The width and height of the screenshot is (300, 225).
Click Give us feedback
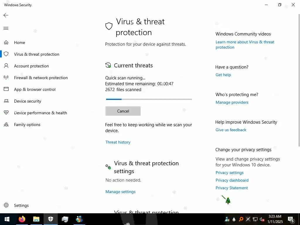coord(231,130)
